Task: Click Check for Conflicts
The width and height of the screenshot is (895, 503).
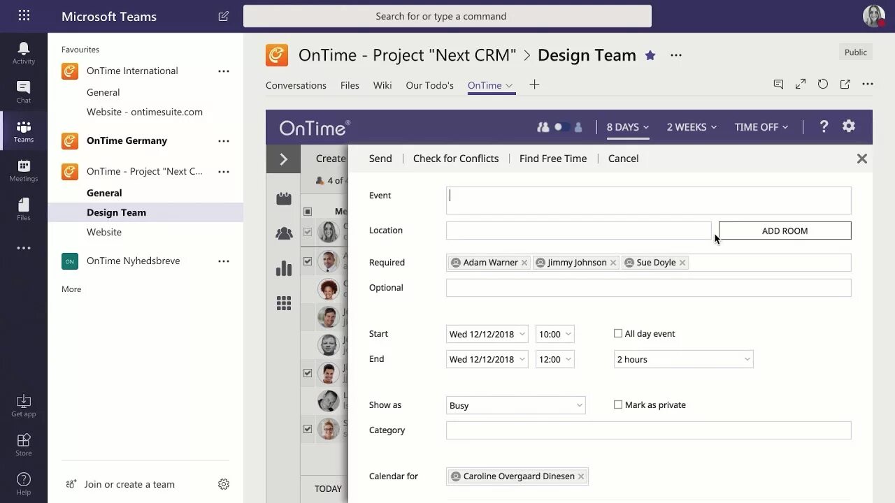Action: (456, 159)
